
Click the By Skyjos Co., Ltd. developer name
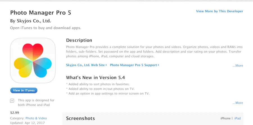click(30, 21)
